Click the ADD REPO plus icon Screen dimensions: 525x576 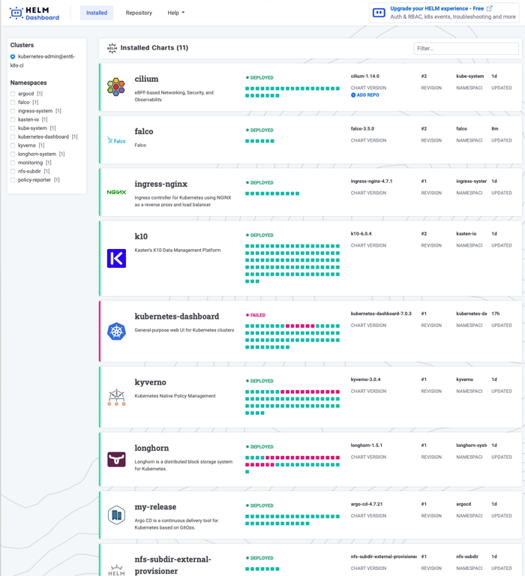click(353, 94)
